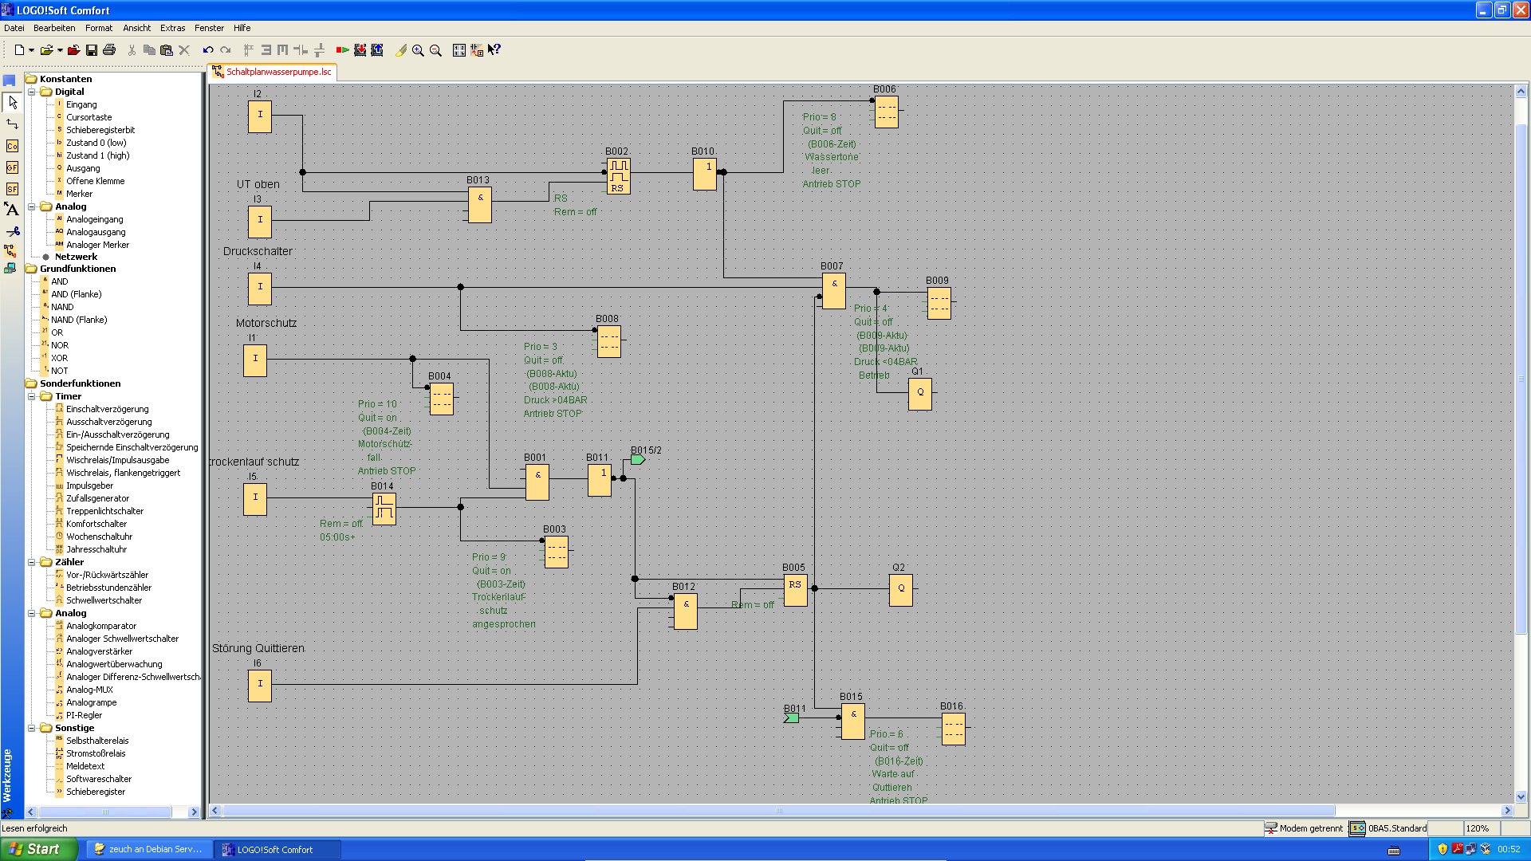Click the Print toolbar icon
This screenshot has height=861, width=1531.
point(109,50)
